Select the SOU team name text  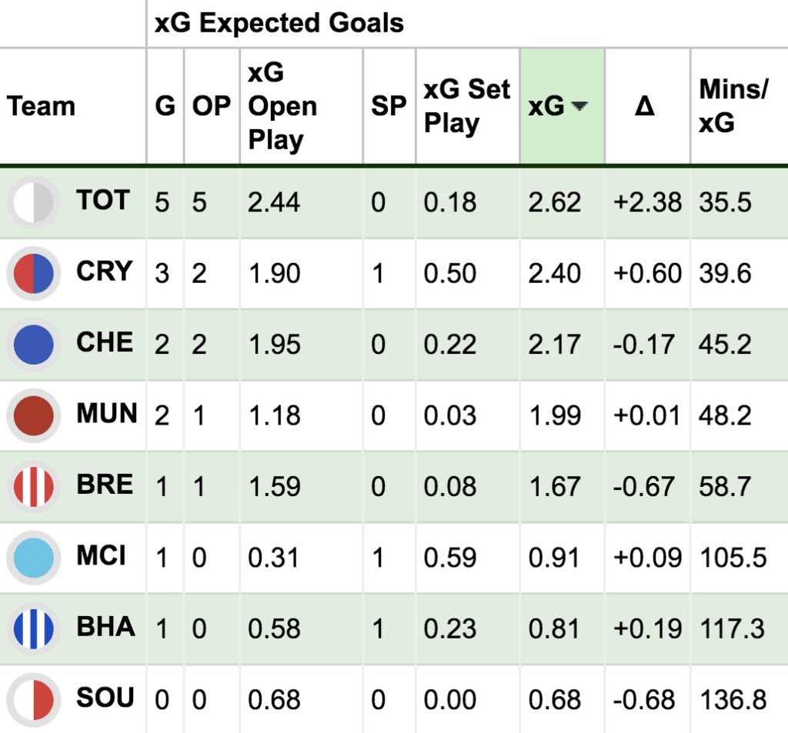pos(105,699)
